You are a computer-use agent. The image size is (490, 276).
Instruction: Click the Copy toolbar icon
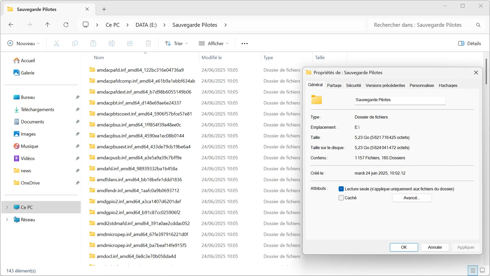point(75,43)
